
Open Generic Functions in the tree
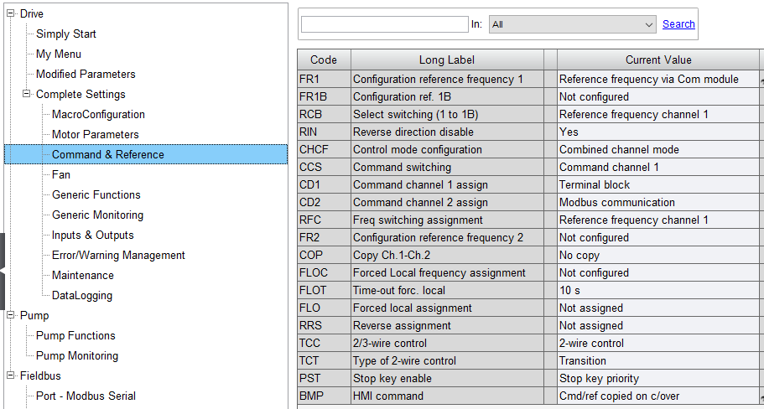pyautogui.click(x=96, y=194)
